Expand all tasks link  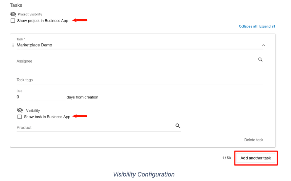267,26
